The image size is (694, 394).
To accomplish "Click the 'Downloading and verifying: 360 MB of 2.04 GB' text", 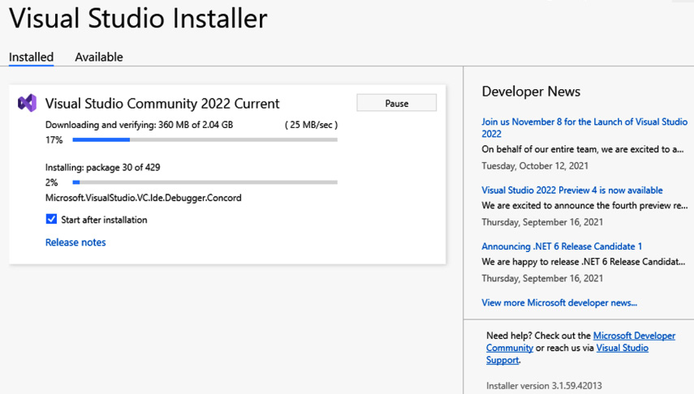I will pyautogui.click(x=139, y=125).
